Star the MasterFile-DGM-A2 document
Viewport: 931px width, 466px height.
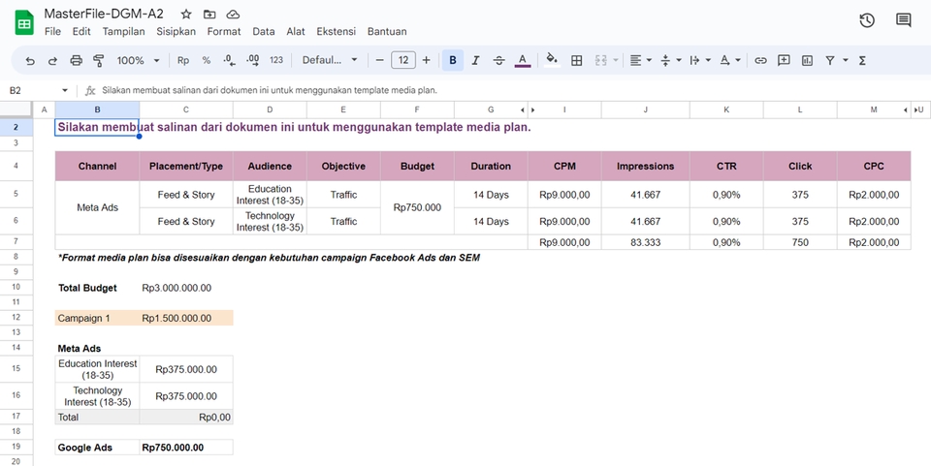[x=186, y=15]
